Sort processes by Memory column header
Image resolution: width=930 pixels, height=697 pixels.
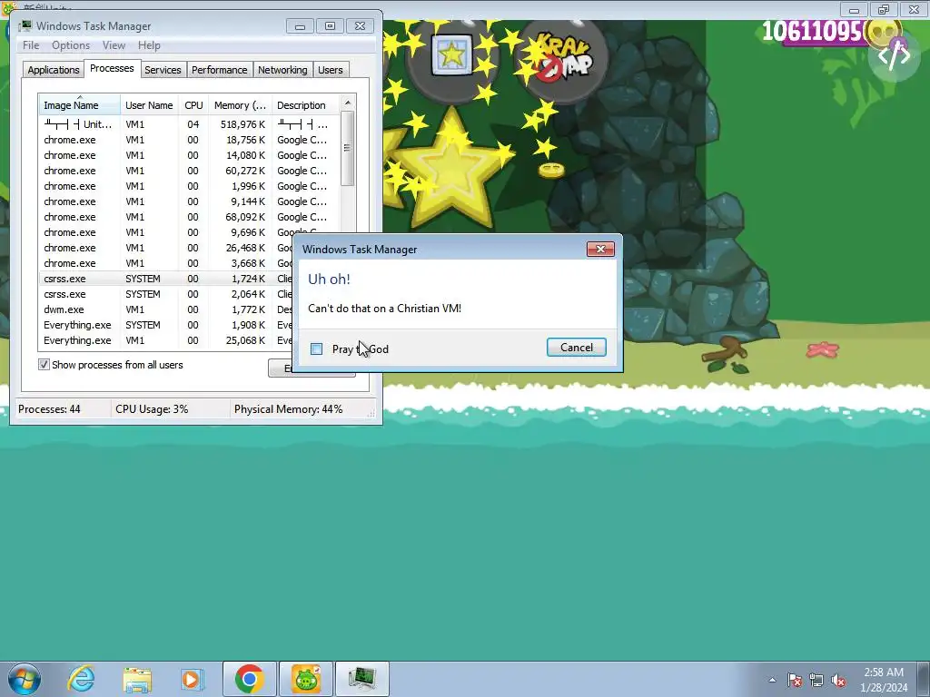point(240,105)
